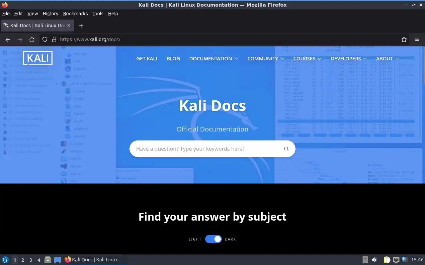Click the Kali Docs Firefox taskbar entry

(x=95, y=260)
